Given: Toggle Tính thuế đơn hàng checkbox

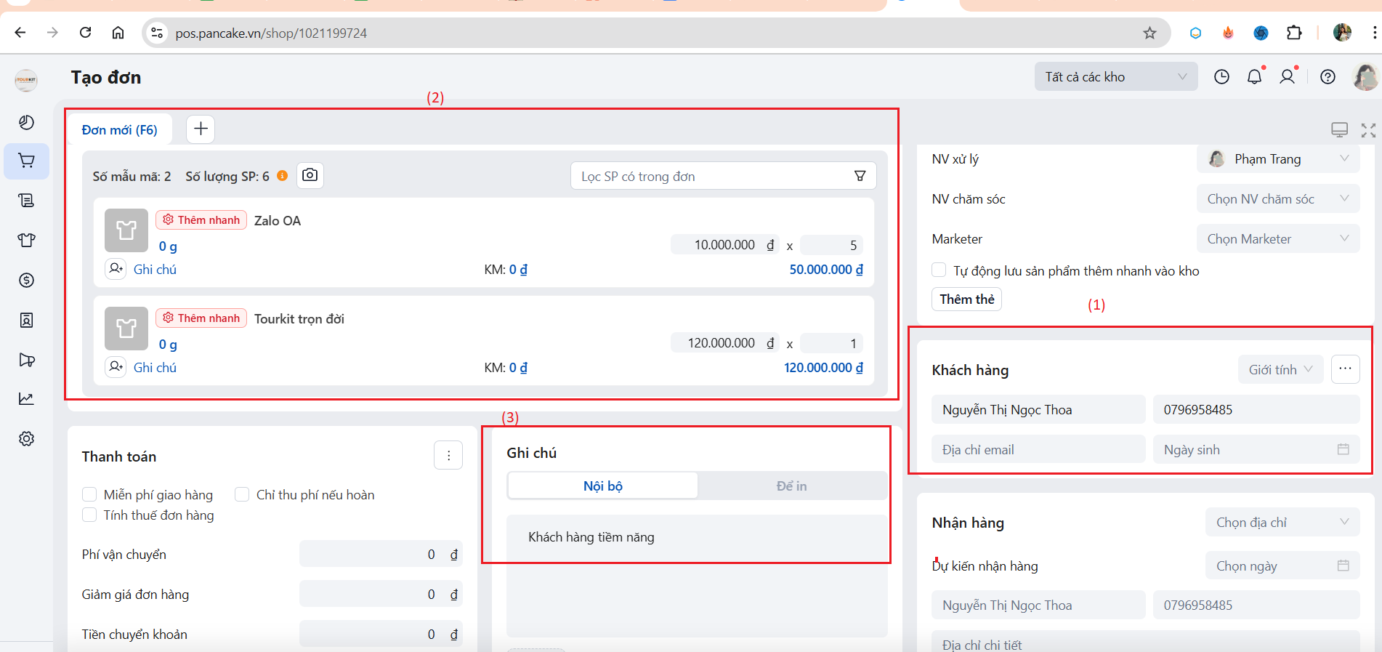Looking at the screenshot, I should [x=90, y=515].
